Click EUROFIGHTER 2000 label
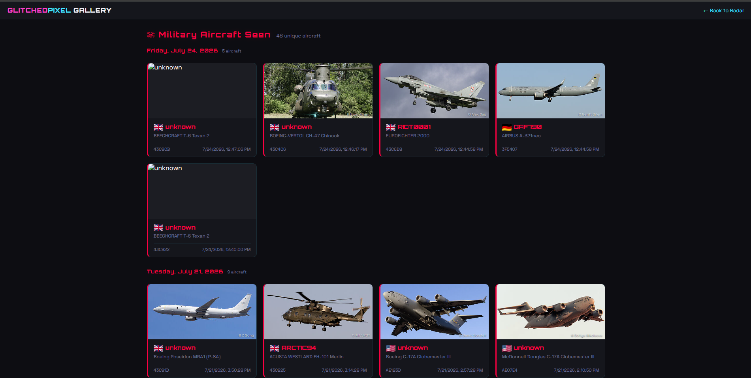 coord(408,136)
